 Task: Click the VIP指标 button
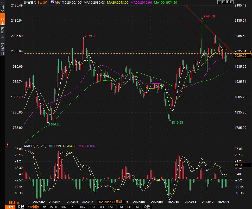33,207
